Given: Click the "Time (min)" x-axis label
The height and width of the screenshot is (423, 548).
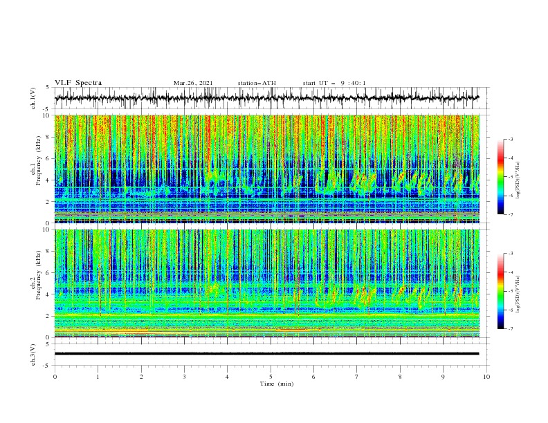Looking at the screenshot, I should [277, 384].
